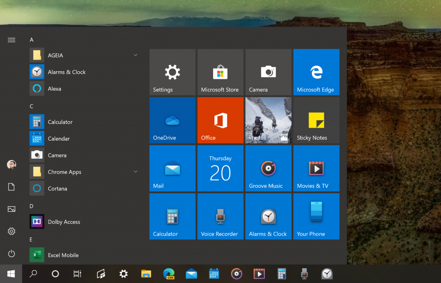Launch Edge Canary on taskbar
Screen dimensions: 441x283
pos(169,274)
